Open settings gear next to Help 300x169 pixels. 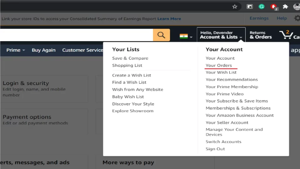click(x=297, y=18)
